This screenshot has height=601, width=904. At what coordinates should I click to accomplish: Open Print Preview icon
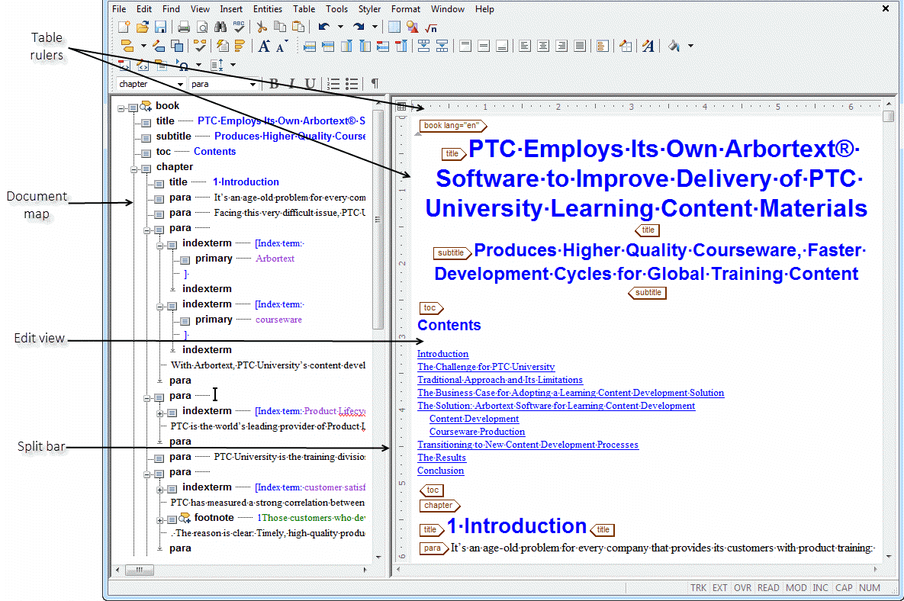pos(202,27)
